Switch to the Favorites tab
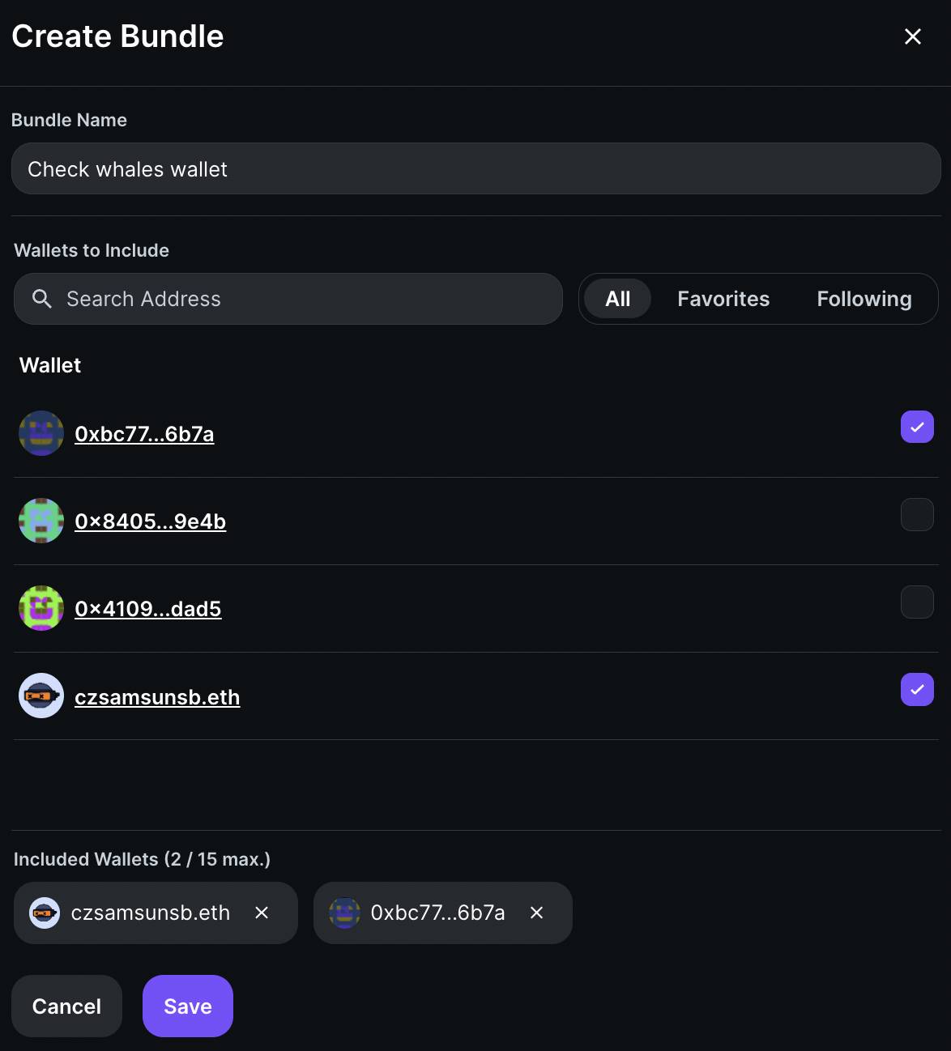The width and height of the screenshot is (951, 1051). [723, 299]
